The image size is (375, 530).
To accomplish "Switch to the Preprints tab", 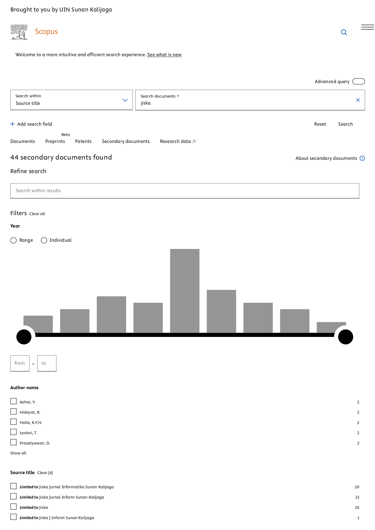I will [x=55, y=141].
